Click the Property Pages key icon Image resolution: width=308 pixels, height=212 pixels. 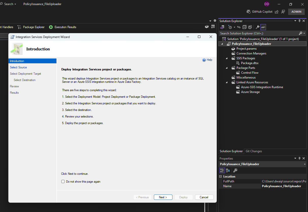[x=235, y=170]
